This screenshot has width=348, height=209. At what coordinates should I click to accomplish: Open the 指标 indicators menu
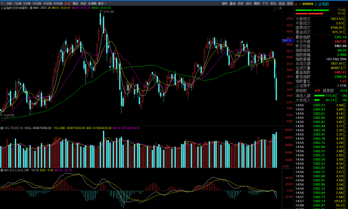(225, 3)
